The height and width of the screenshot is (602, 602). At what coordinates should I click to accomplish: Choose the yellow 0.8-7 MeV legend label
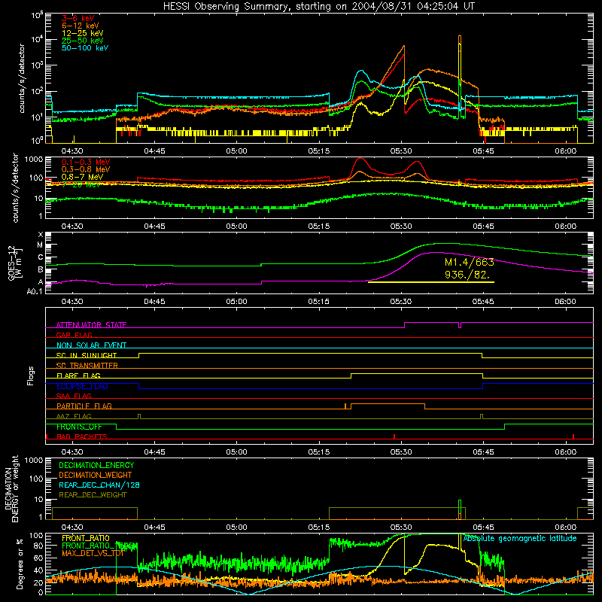(x=83, y=177)
